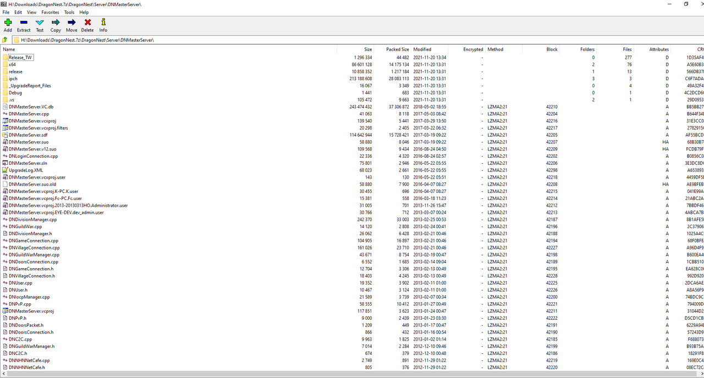Click the Info toolbar icon
704x378 pixels.
pos(103,23)
